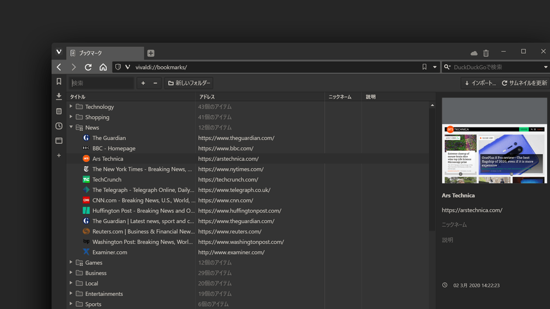Collapse the News folder
This screenshot has width=550, height=309.
[71, 127]
